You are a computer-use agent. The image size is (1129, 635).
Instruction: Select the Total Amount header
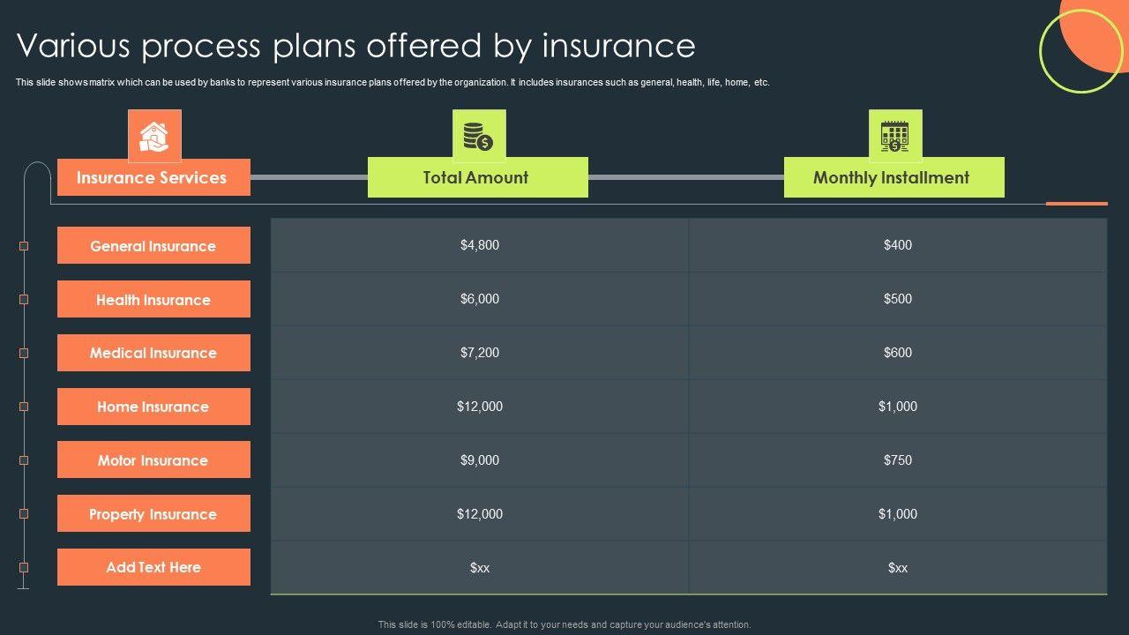[477, 177]
